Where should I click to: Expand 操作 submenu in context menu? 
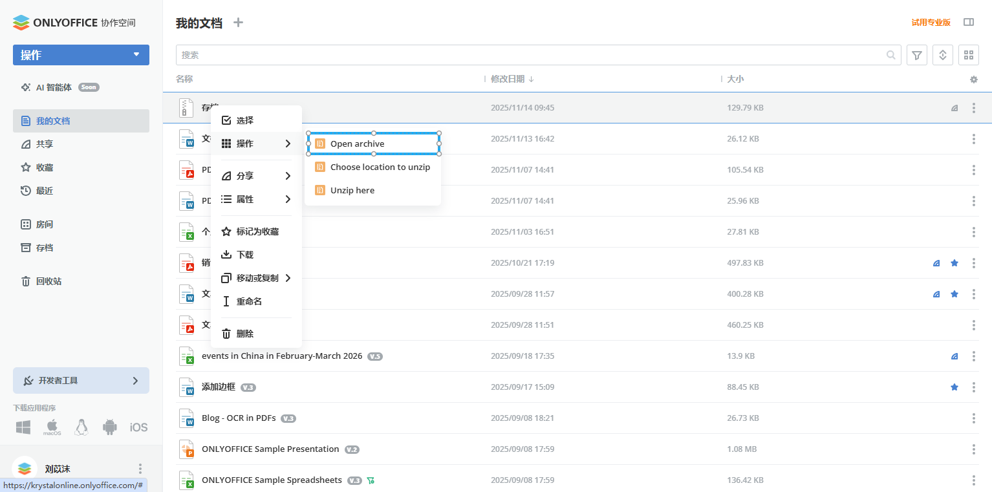coord(256,144)
